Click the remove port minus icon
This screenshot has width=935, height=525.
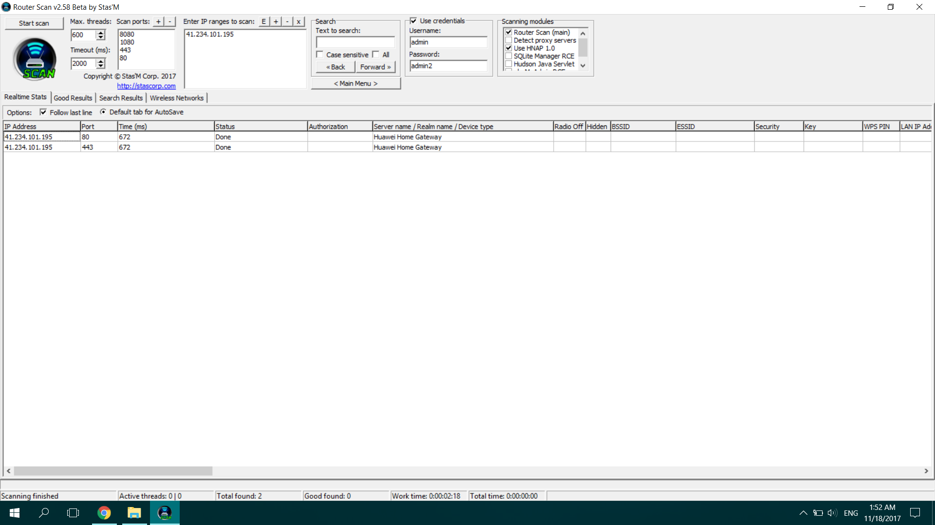point(170,22)
